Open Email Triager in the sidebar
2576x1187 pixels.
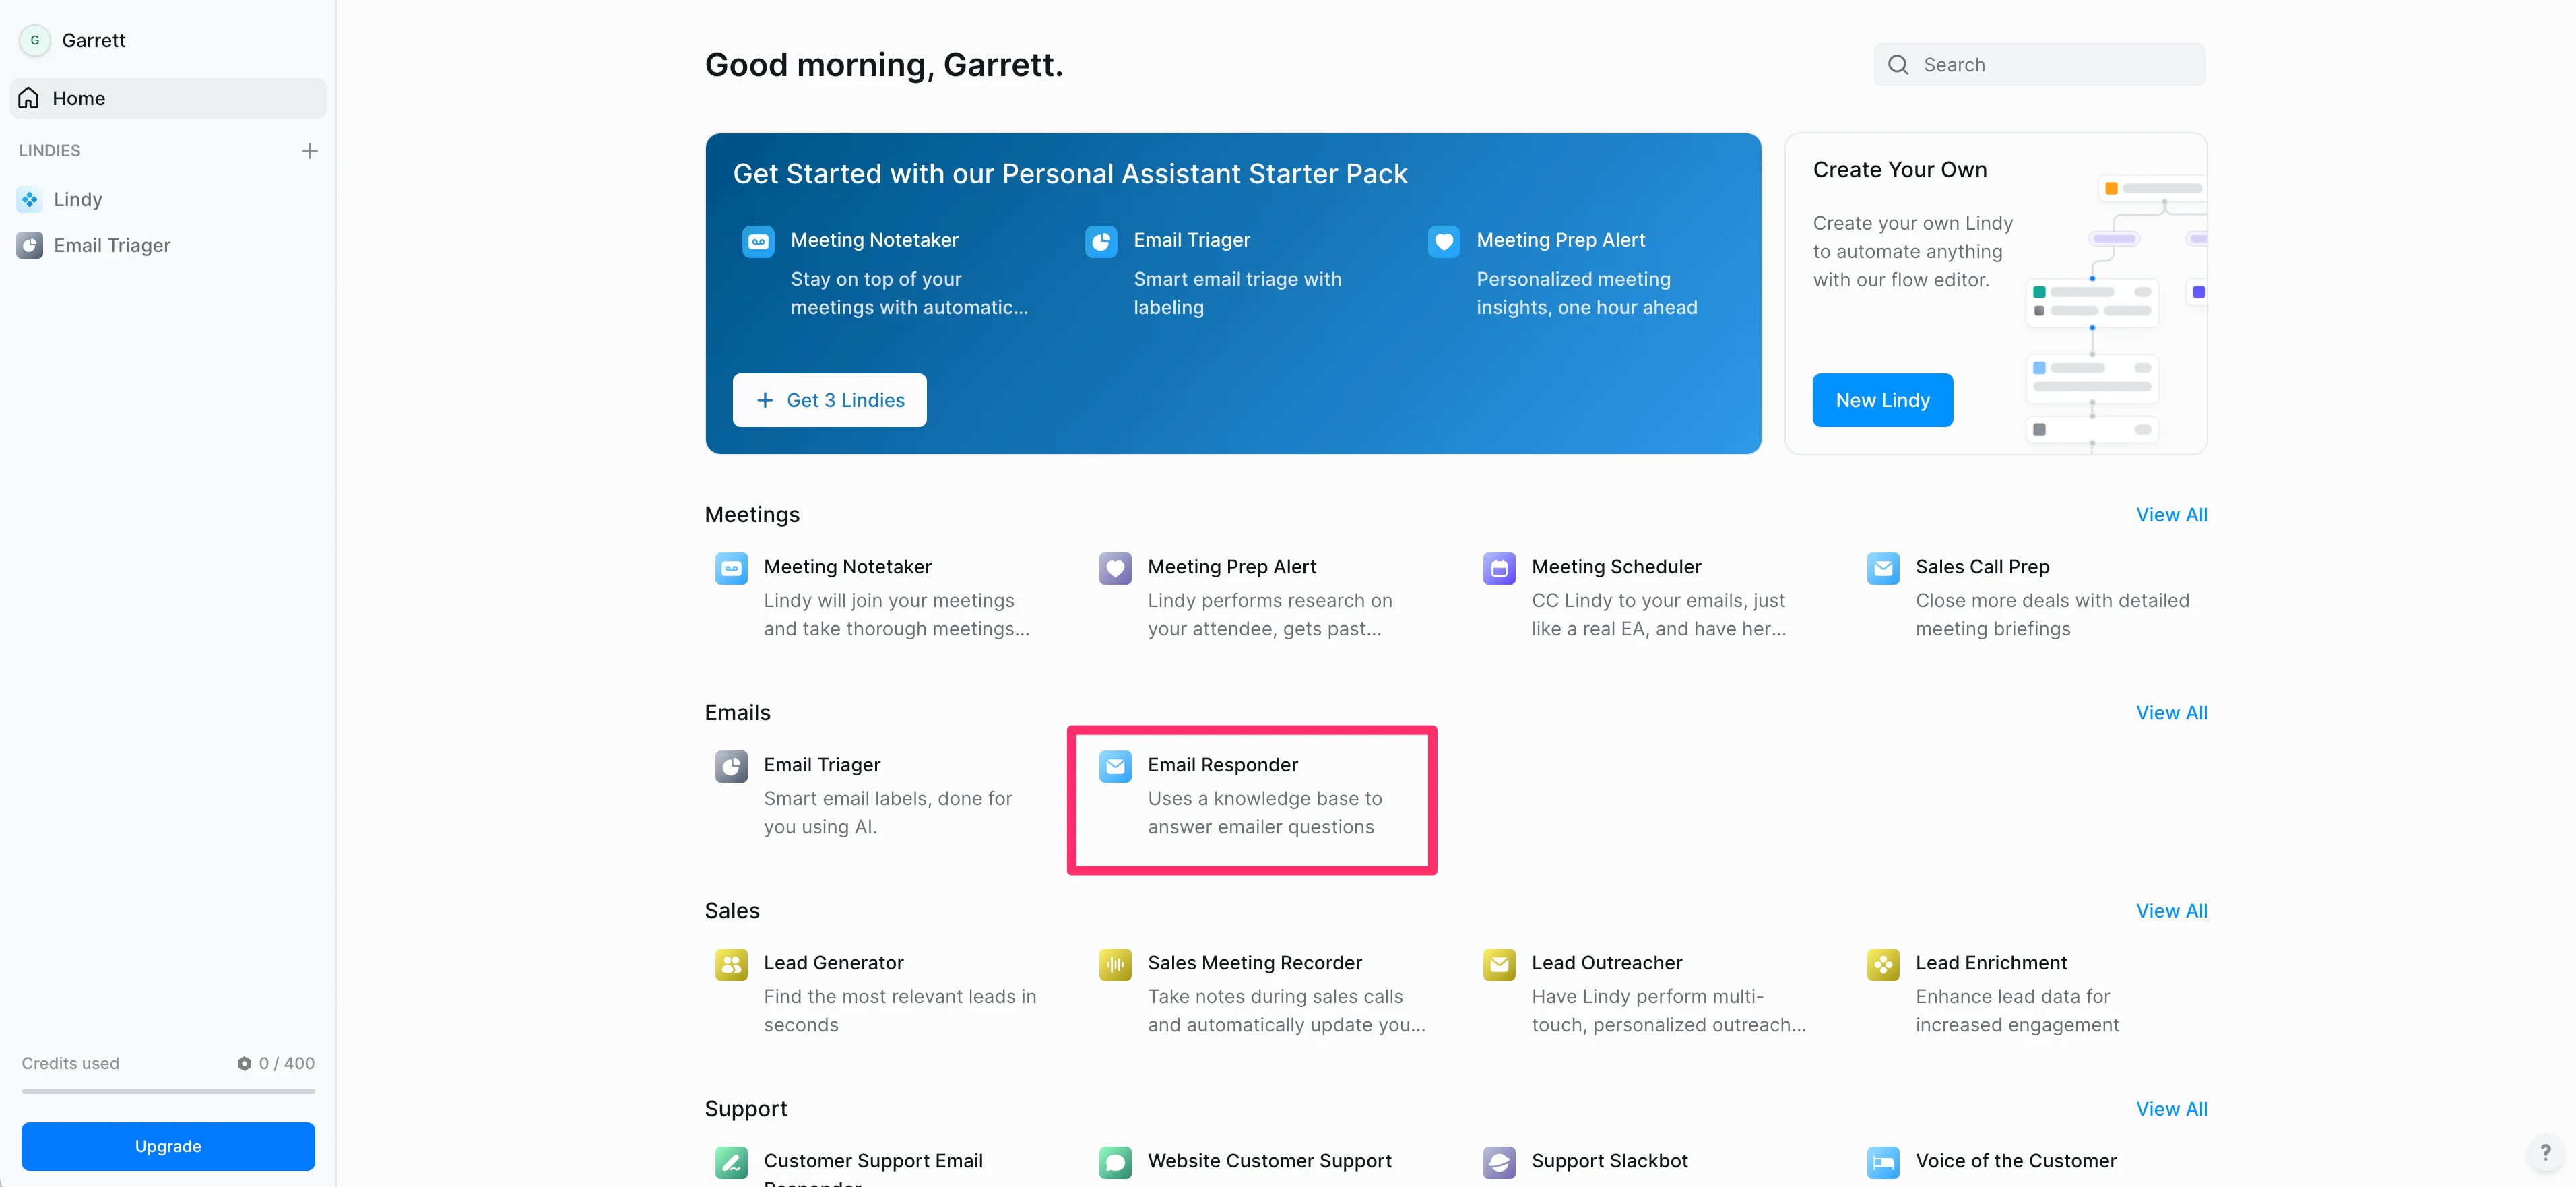pos(112,246)
